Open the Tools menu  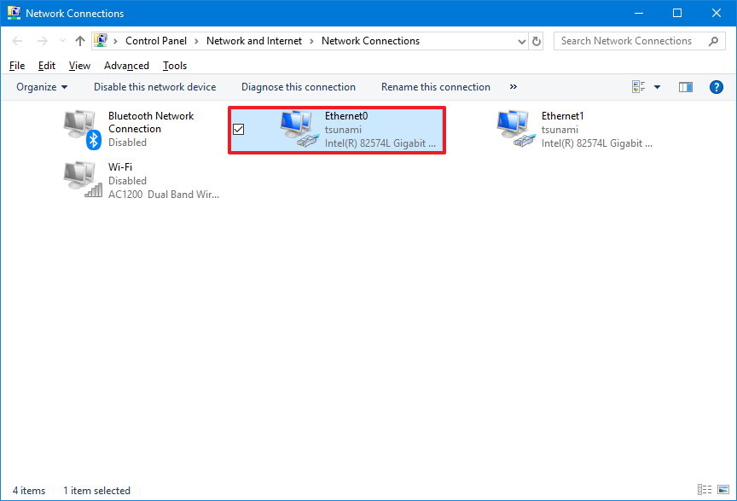[x=174, y=65]
